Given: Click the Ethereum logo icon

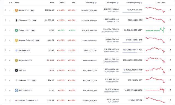Looking at the screenshot, I should pyautogui.click(x=16, y=20).
